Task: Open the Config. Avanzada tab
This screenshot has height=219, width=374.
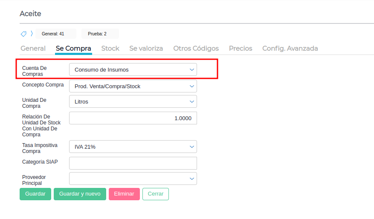Action: click(x=290, y=49)
